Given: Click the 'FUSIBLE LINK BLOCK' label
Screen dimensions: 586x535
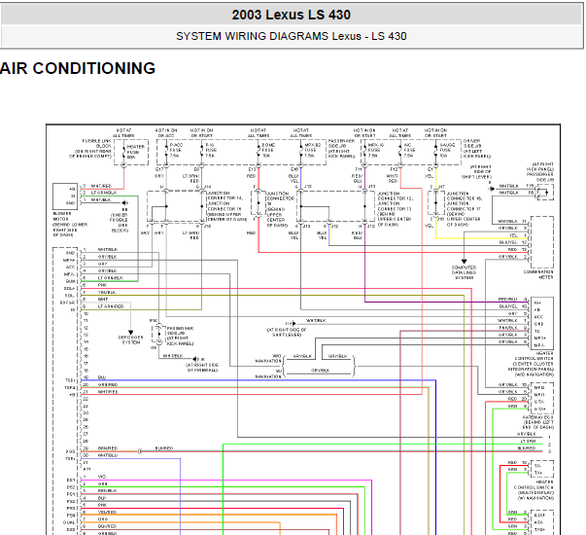Looking at the screenshot, I should pyautogui.click(x=97, y=143).
